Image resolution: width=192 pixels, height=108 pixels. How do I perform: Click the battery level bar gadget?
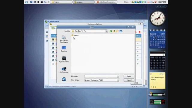pyautogui.click(x=157, y=95)
